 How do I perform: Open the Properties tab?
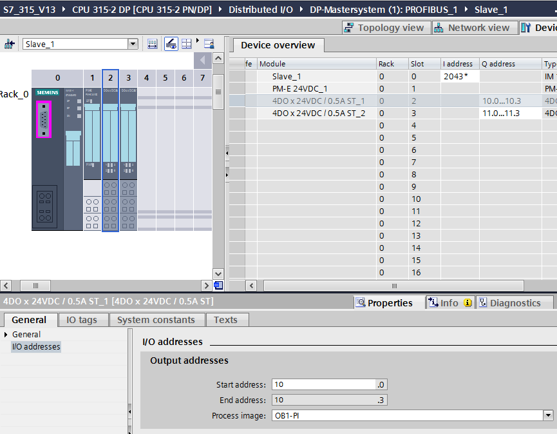[390, 302]
